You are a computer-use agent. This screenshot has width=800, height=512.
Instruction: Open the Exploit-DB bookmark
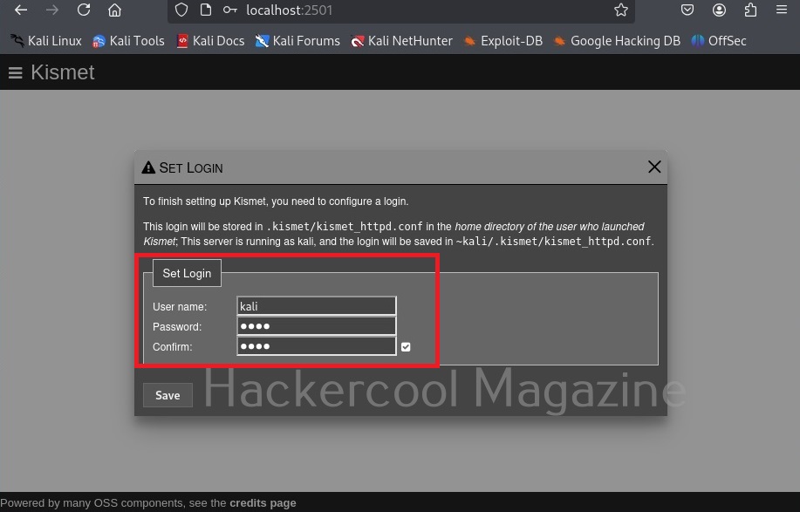coord(503,41)
